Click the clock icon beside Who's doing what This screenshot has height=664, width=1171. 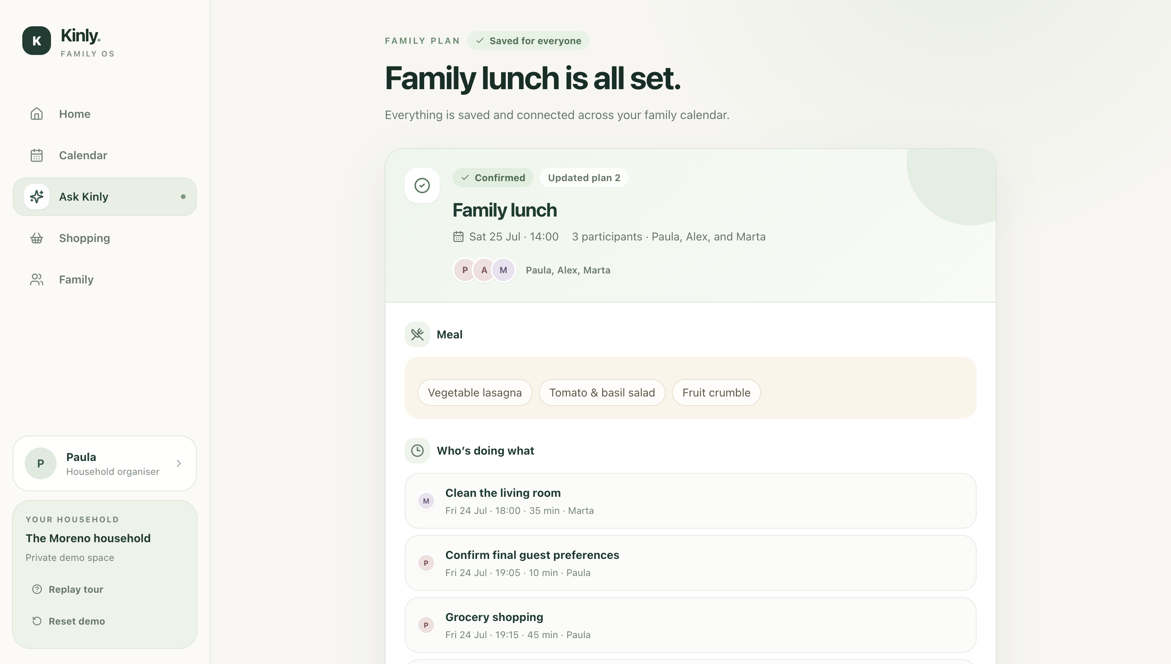click(x=417, y=451)
